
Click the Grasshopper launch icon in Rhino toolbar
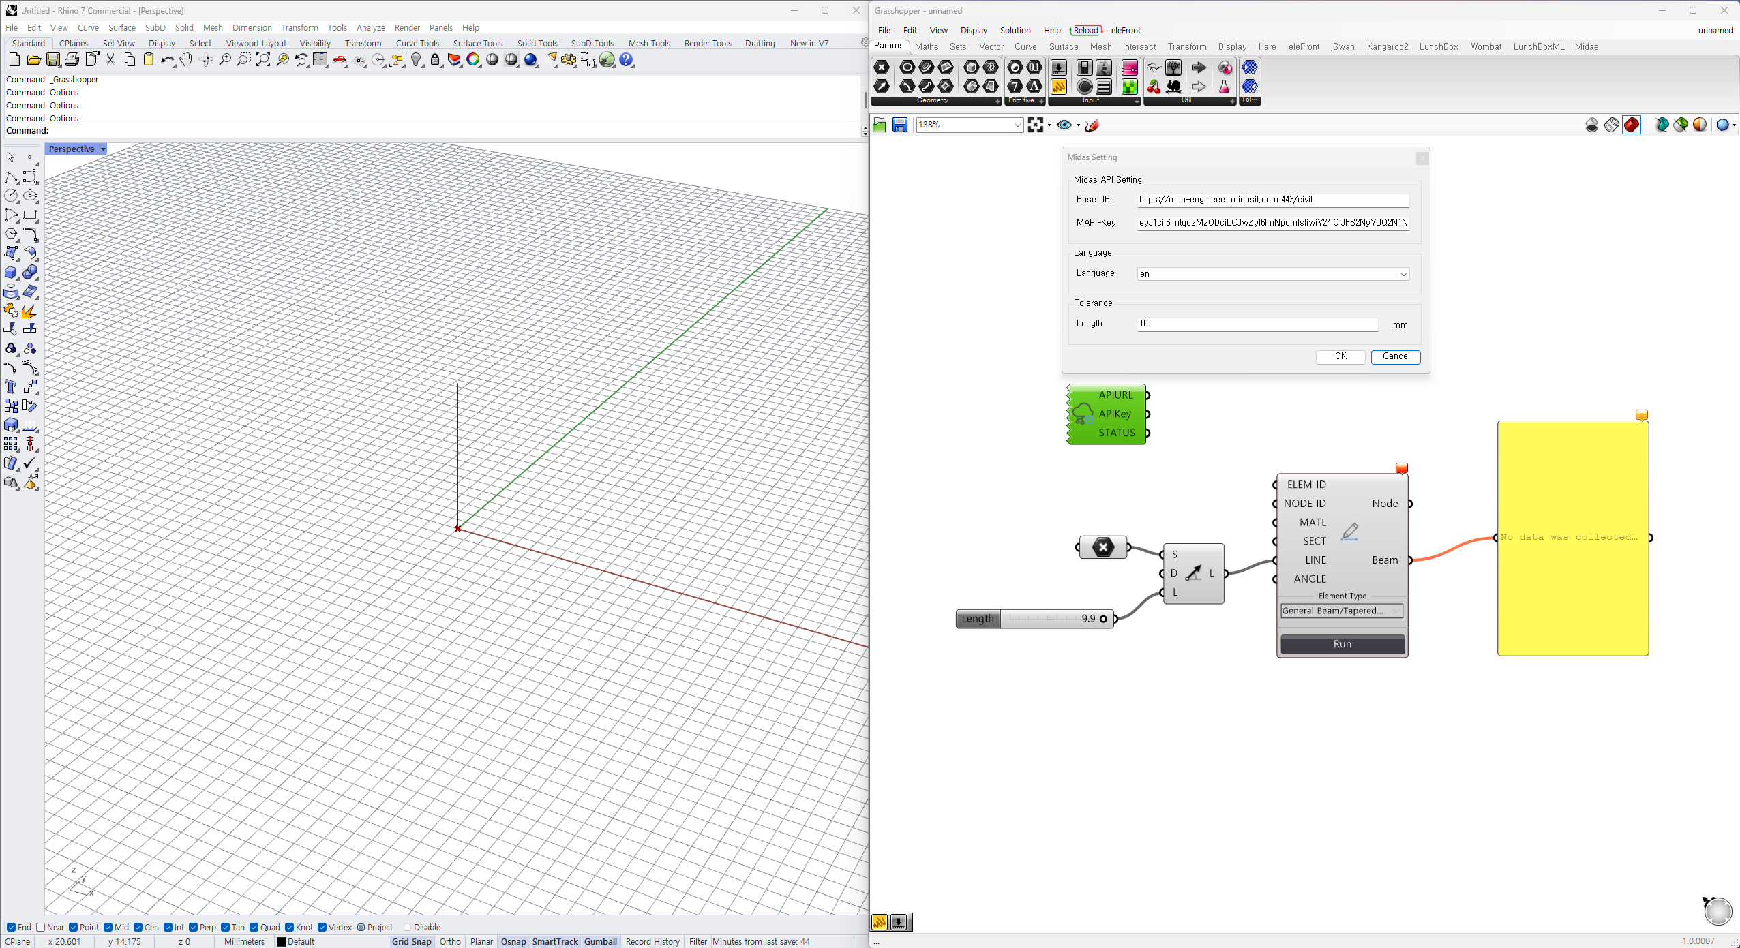(x=607, y=60)
